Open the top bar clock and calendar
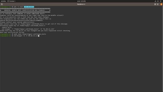Image resolution: width=163 pixels, height=92 pixels. (x=81, y=1)
